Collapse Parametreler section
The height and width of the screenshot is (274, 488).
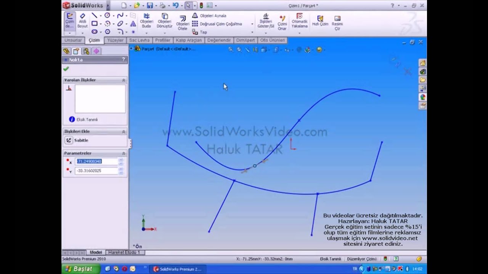pyautogui.click(x=124, y=153)
